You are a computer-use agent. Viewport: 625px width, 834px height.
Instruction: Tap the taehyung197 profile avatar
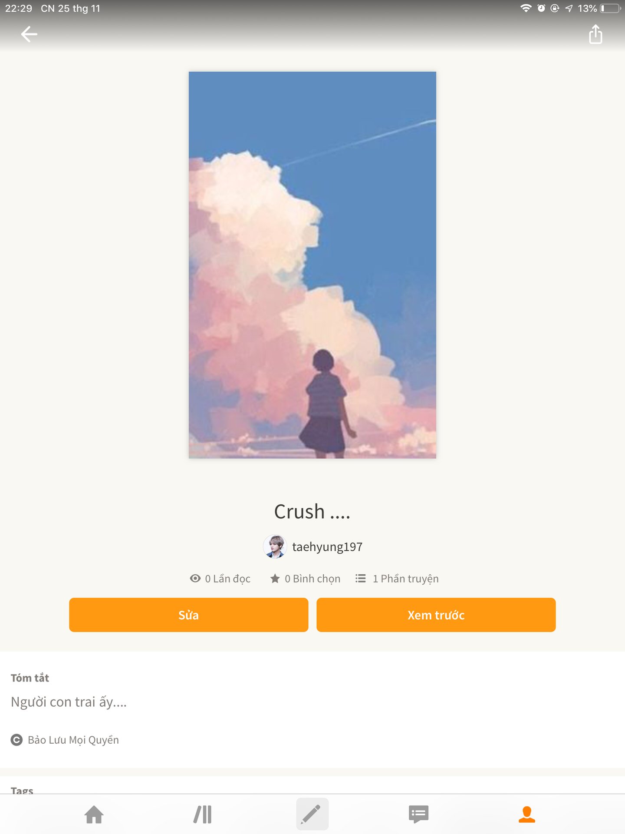tap(275, 546)
